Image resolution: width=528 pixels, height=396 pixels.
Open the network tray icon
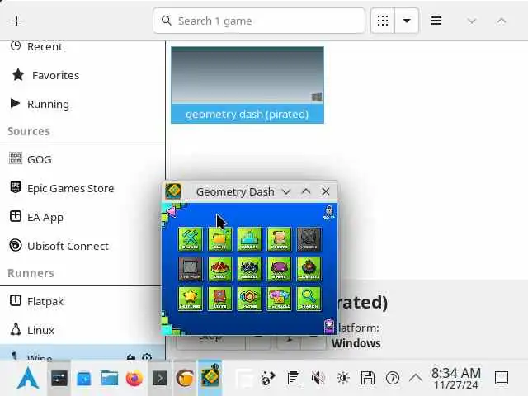coord(268,378)
